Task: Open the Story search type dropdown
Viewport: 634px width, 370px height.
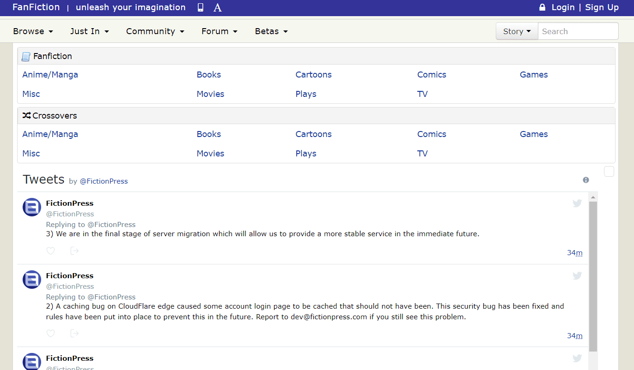Action: (x=517, y=31)
